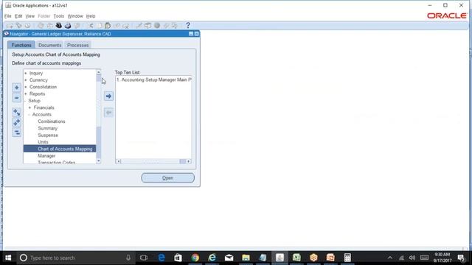Click the Cut scissors toolbar icon

click(x=91, y=26)
